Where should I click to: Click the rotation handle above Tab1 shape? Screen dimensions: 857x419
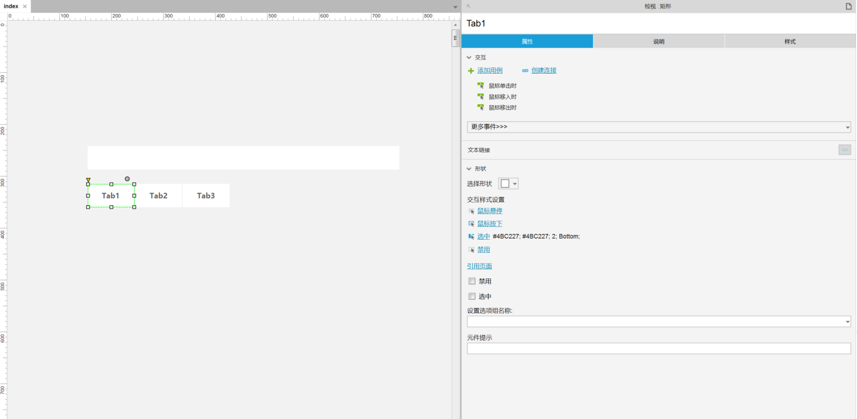(127, 179)
